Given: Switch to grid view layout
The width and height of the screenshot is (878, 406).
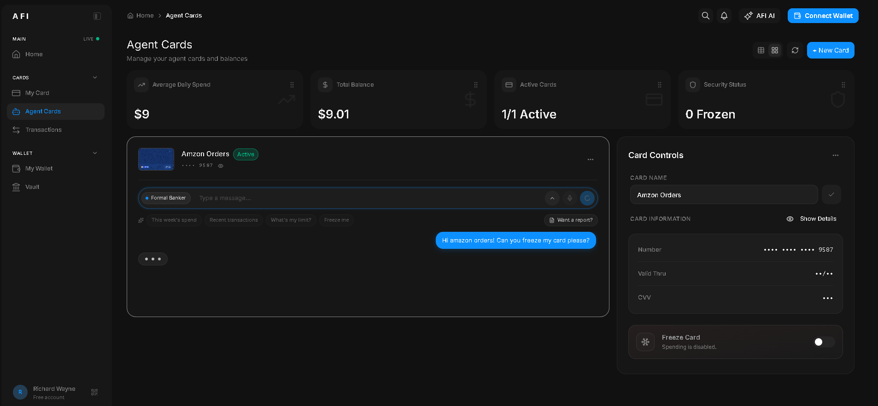Looking at the screenshot, I should [775, 50].
